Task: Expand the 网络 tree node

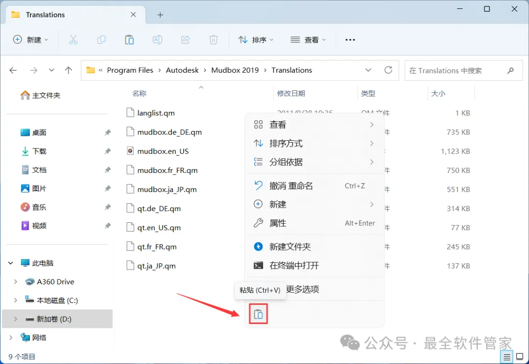Action: pos(11,338)
